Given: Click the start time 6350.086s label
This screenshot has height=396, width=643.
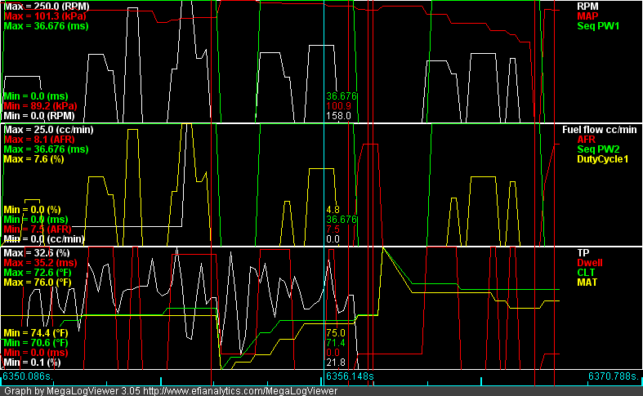Looking at the screenshot, I should coord(29,376).
